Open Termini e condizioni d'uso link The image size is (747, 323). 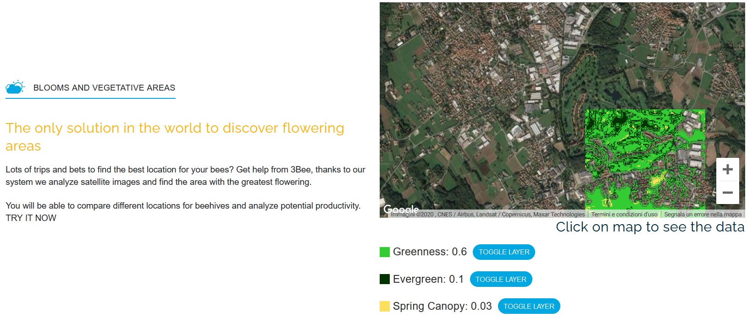(624, 214)
